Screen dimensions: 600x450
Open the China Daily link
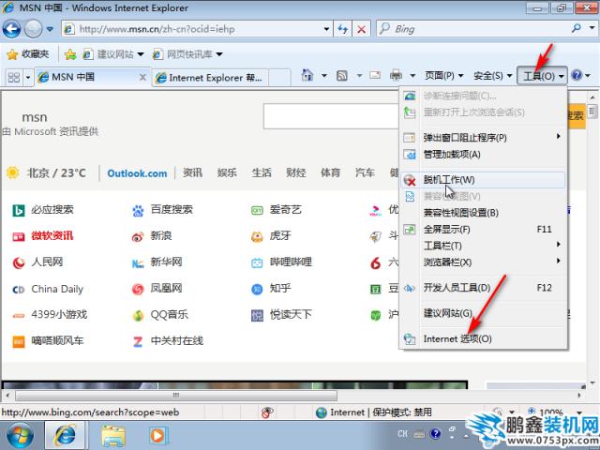[x=57, y=289]
